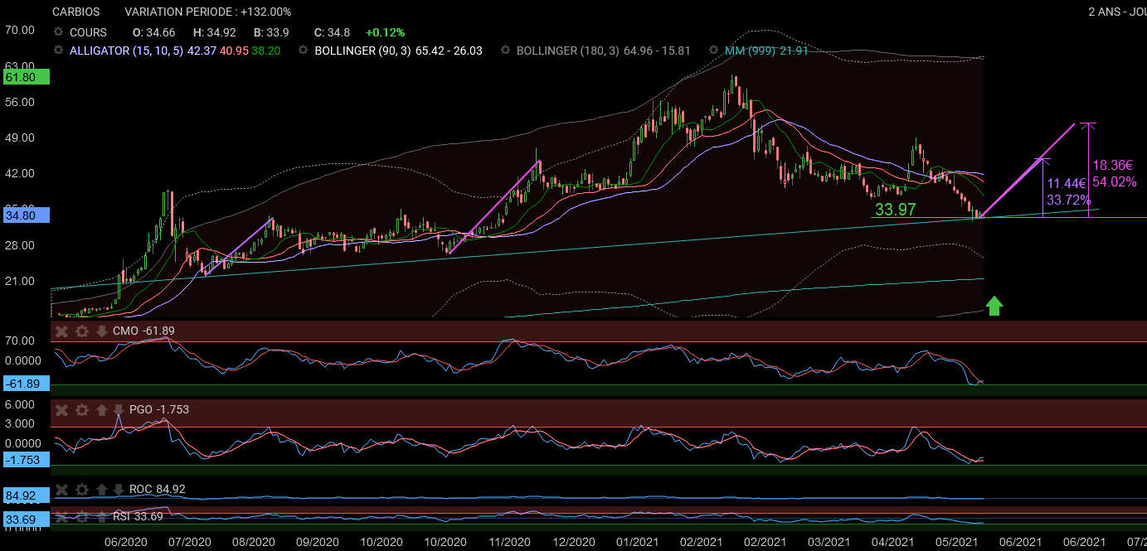Screen dimensions: 1147x551
Task: Click the 03/2021 date on the time axis
Action: (828, 542)
